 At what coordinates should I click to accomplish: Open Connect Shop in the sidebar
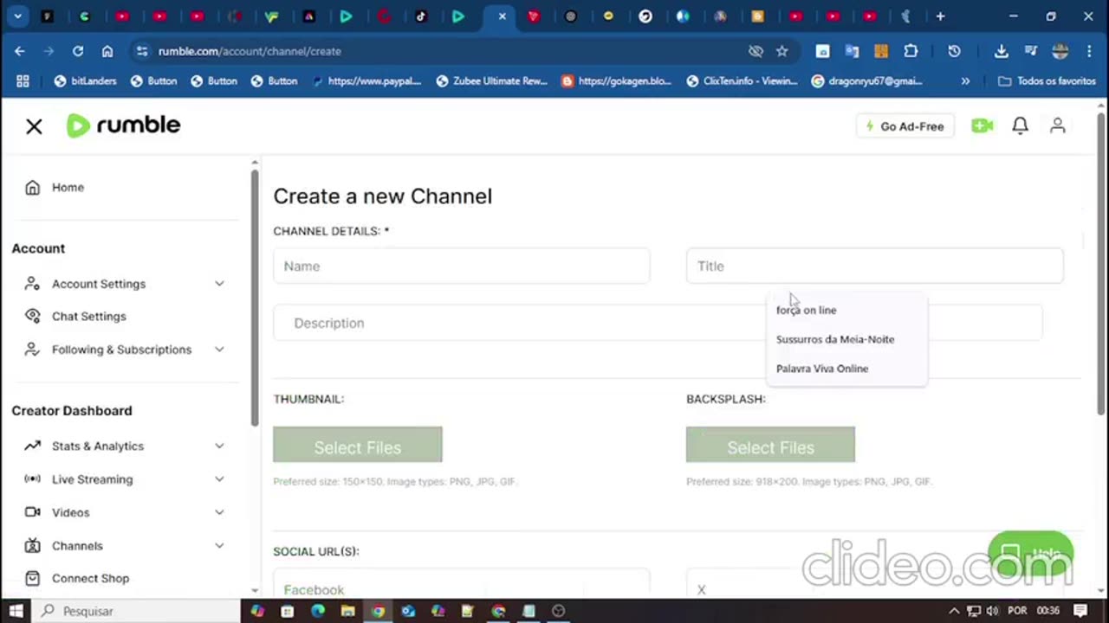click(x=90, y=578)
